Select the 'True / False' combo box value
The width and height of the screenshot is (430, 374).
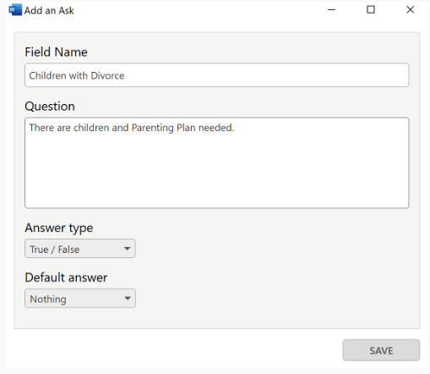[x=55, y=250]
